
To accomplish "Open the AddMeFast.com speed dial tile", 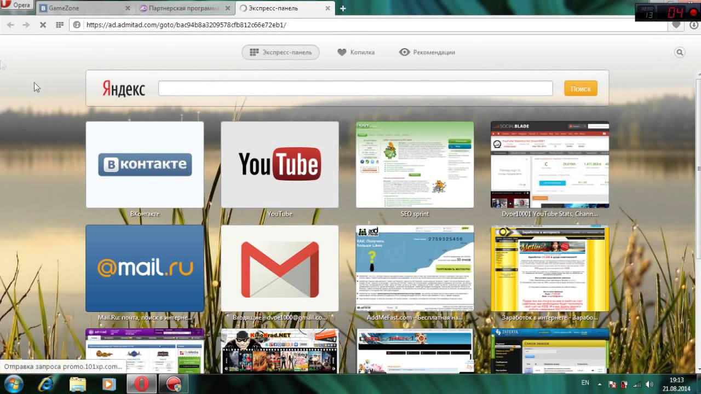I will tap(415, 268).
